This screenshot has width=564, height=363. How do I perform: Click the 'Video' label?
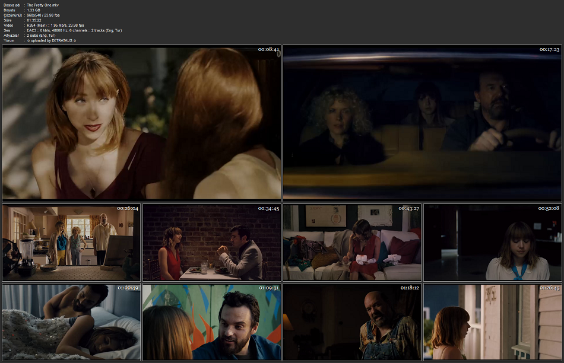point(8,25)
